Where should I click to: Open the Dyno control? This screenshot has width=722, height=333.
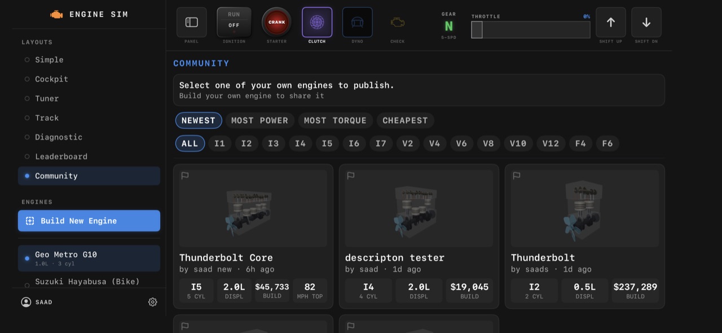pos(357,22)
